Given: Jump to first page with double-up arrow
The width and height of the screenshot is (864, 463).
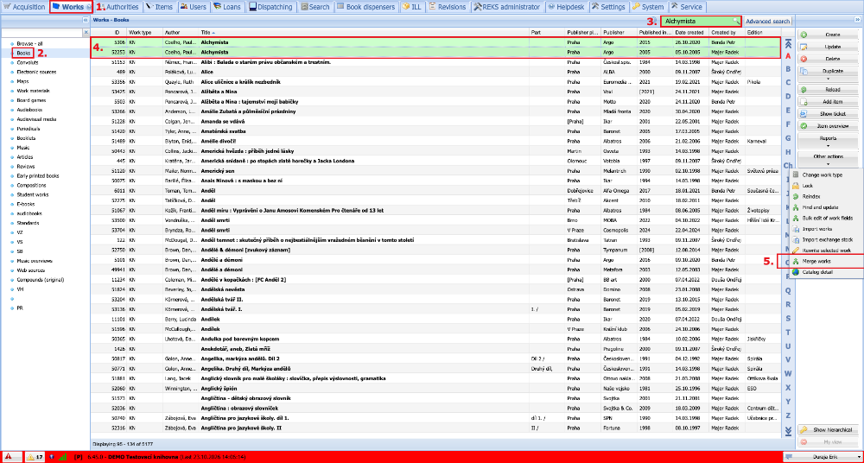Looking at the screenshot, I should click(x=788, y=44).
